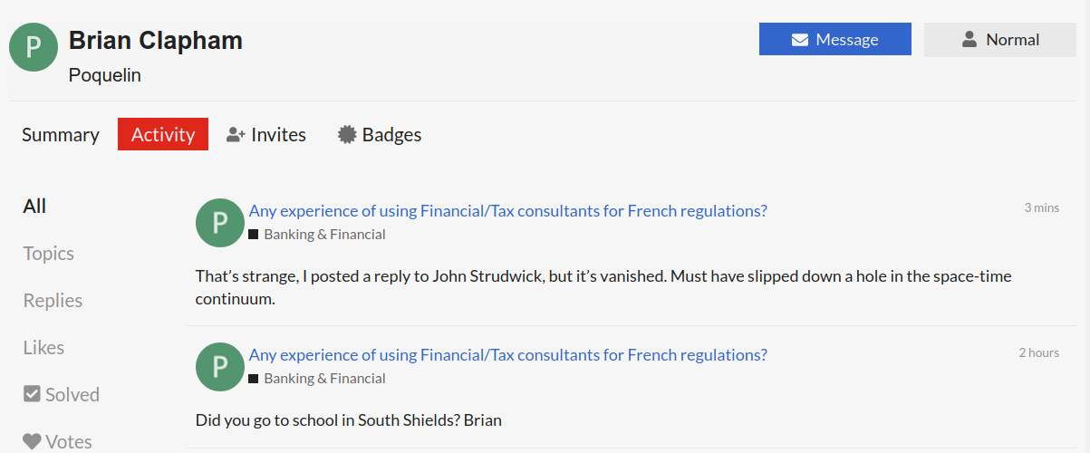The width and height of the screenshot is (1090, 453).
Task: Click the add-person icon beside Invites
Action: (236, 135)
